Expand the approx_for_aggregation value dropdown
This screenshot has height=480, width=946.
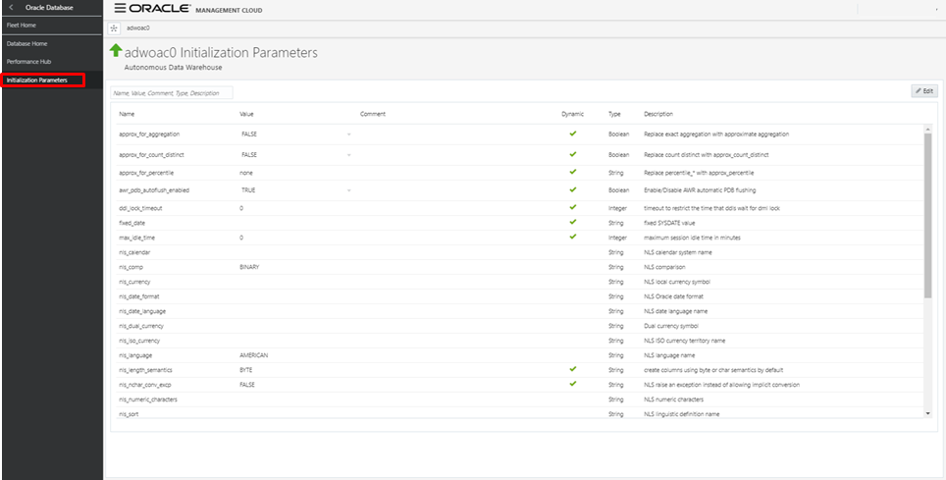(x=348, y=133)
